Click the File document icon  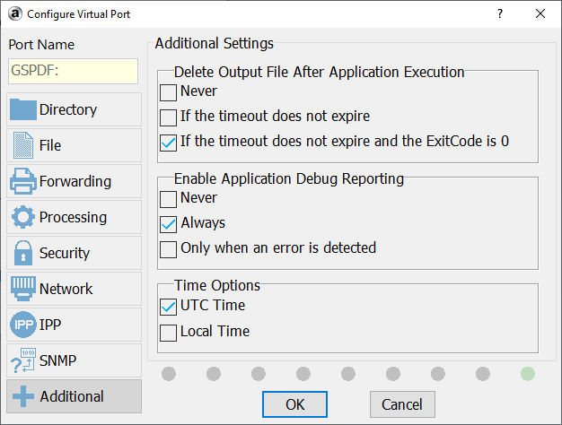[23, 145]
